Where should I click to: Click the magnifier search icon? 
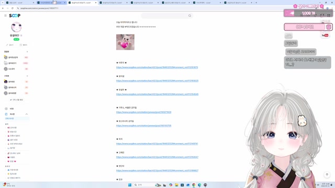pos(189,16)
